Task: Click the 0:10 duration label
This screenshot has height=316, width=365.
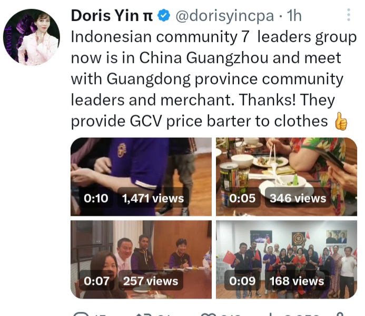Action: (x=96, y=198)
